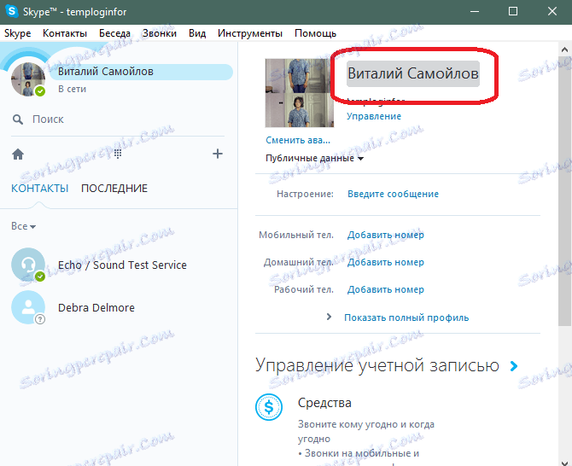Switch to the КОНТАКТЫ tab

[x=40, y=188]
